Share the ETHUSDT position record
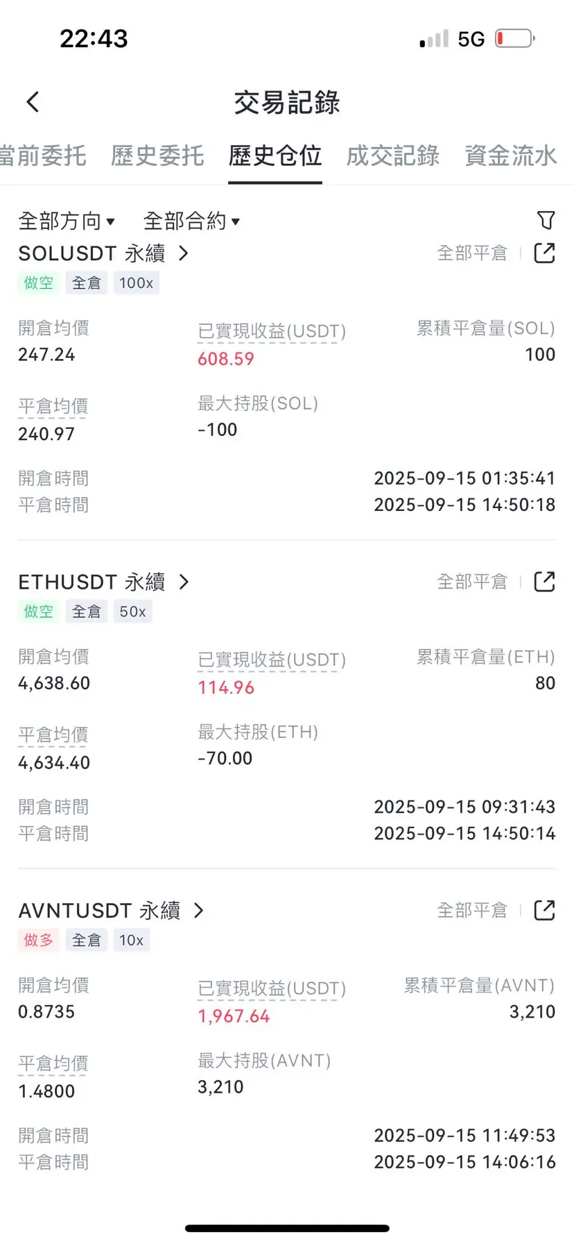 click(545, 582)
